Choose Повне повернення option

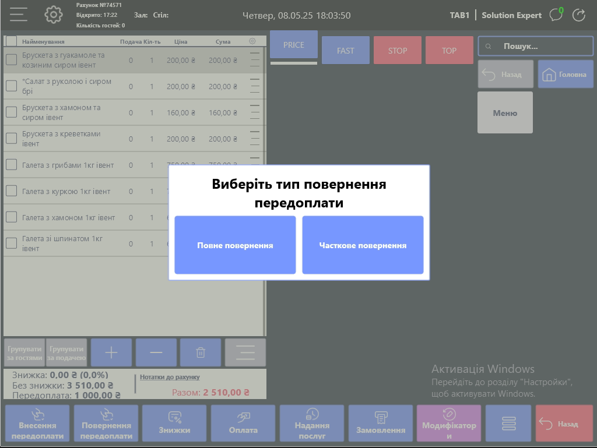(235, 245)
